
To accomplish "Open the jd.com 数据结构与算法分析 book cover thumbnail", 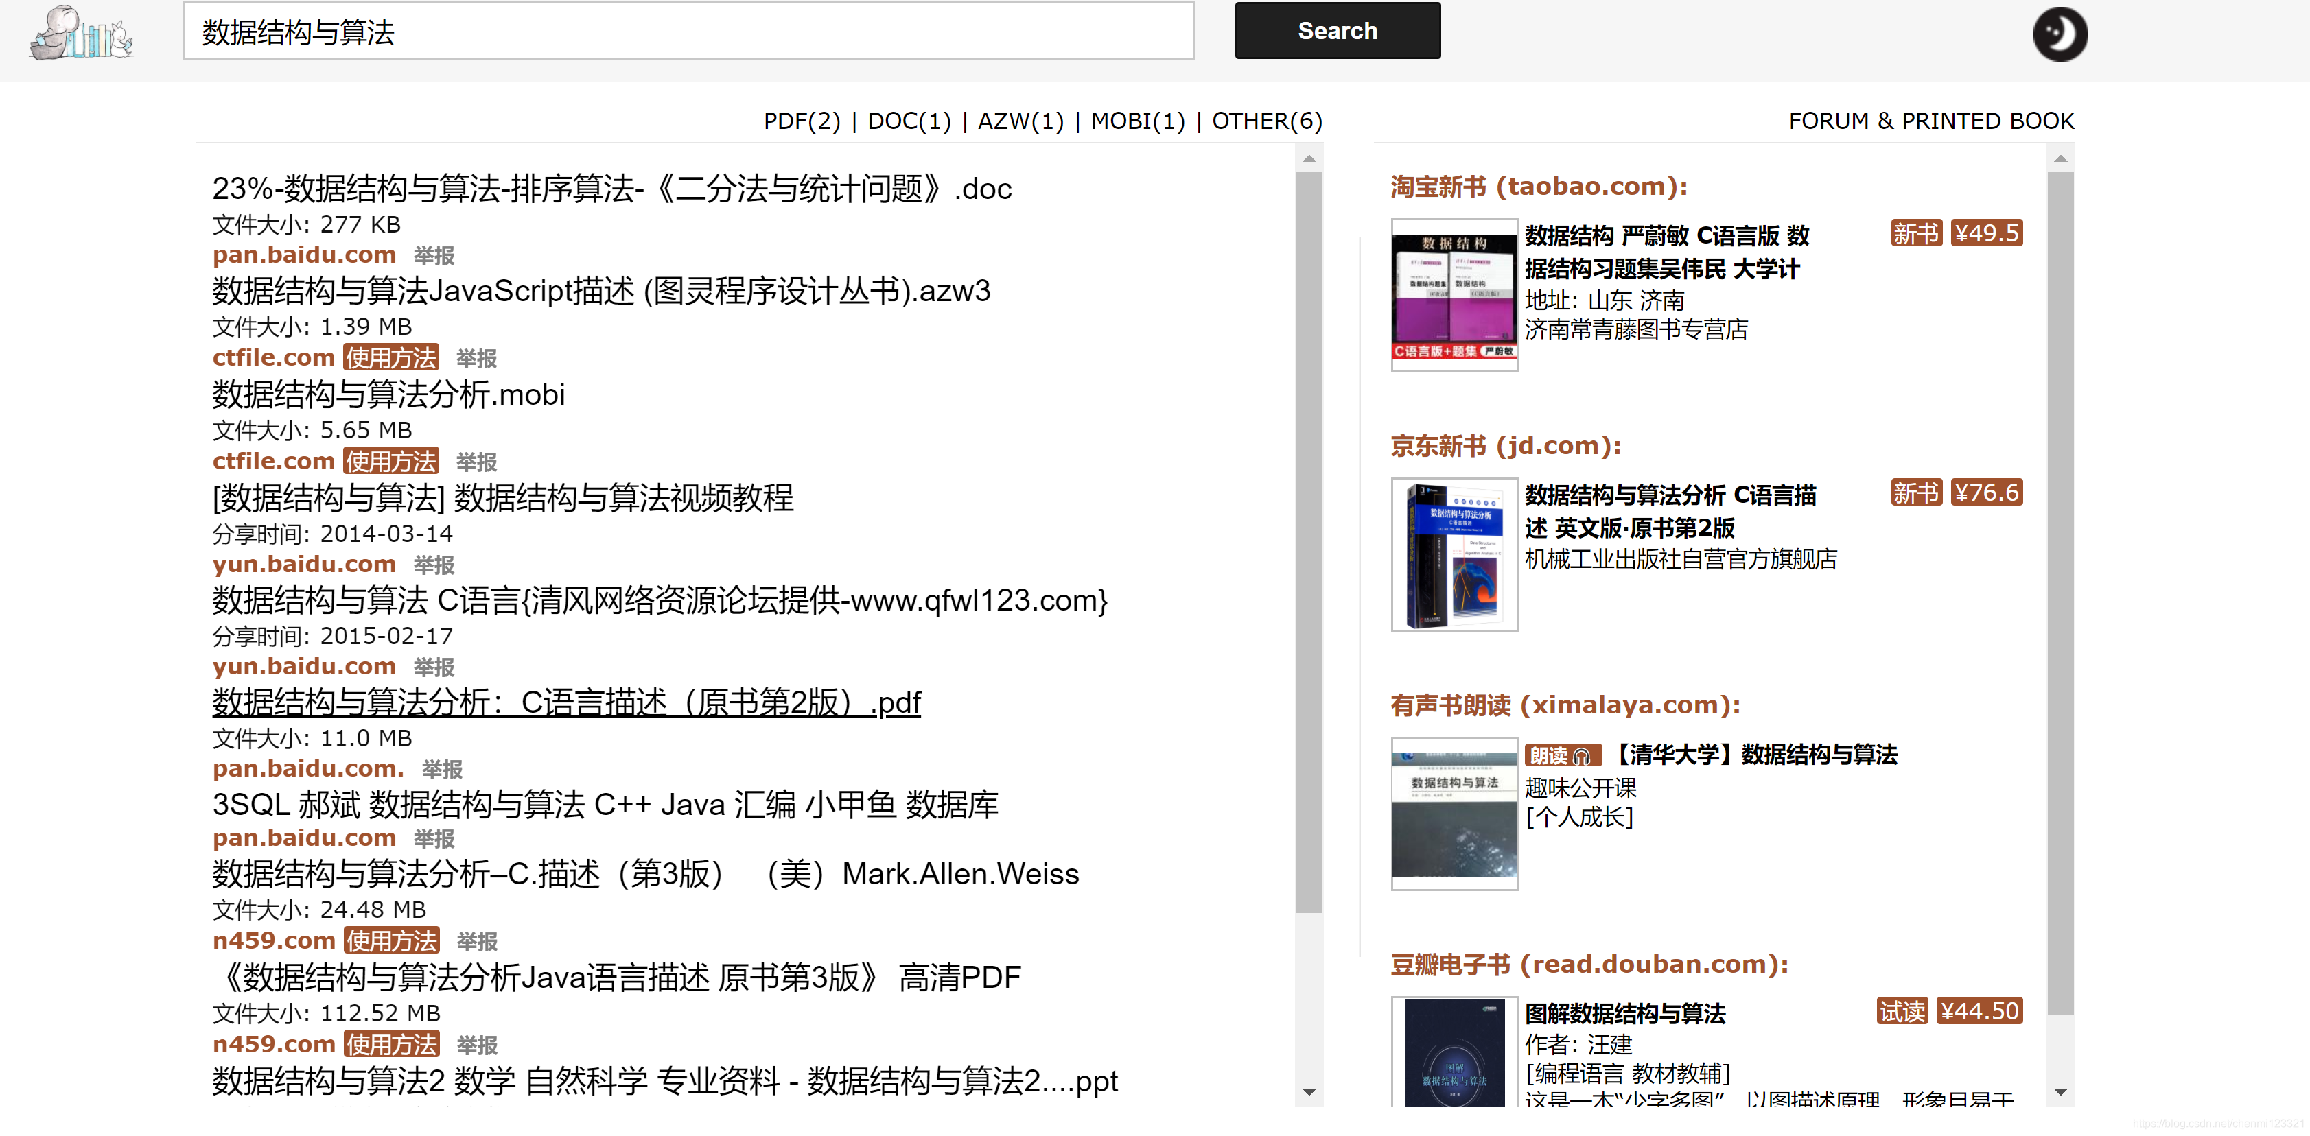I will [x=1454, y=554].
